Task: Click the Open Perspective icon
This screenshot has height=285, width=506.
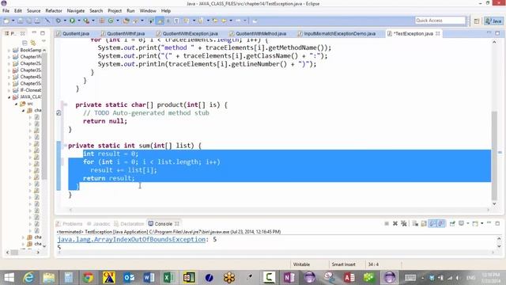Action: pos(477,21)
